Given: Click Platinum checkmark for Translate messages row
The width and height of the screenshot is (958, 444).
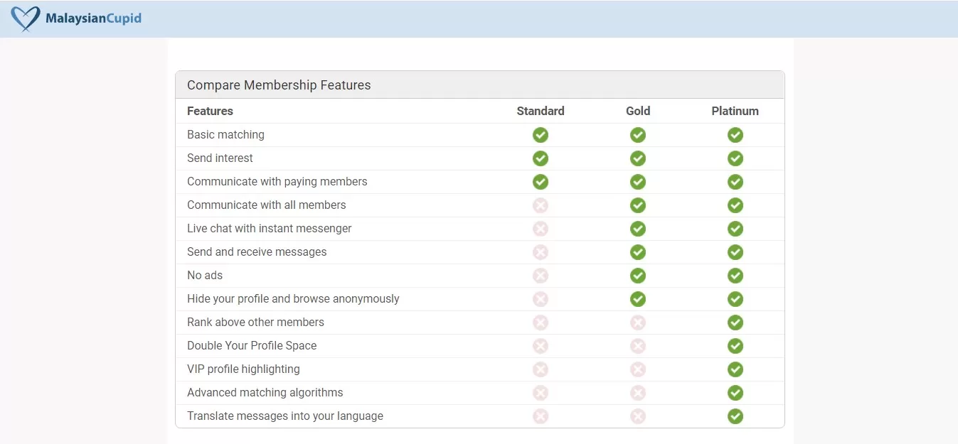Looking at the screenshot, I should pyautogui.click(x=735, y=416).
